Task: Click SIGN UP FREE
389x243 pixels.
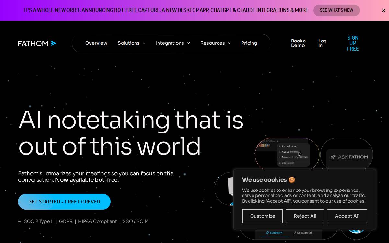Action: pyautogui.click(x=353, y=43)
